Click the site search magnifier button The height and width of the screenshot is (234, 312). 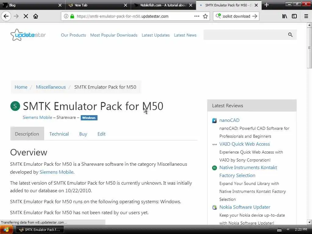click(x=290, y=35)
